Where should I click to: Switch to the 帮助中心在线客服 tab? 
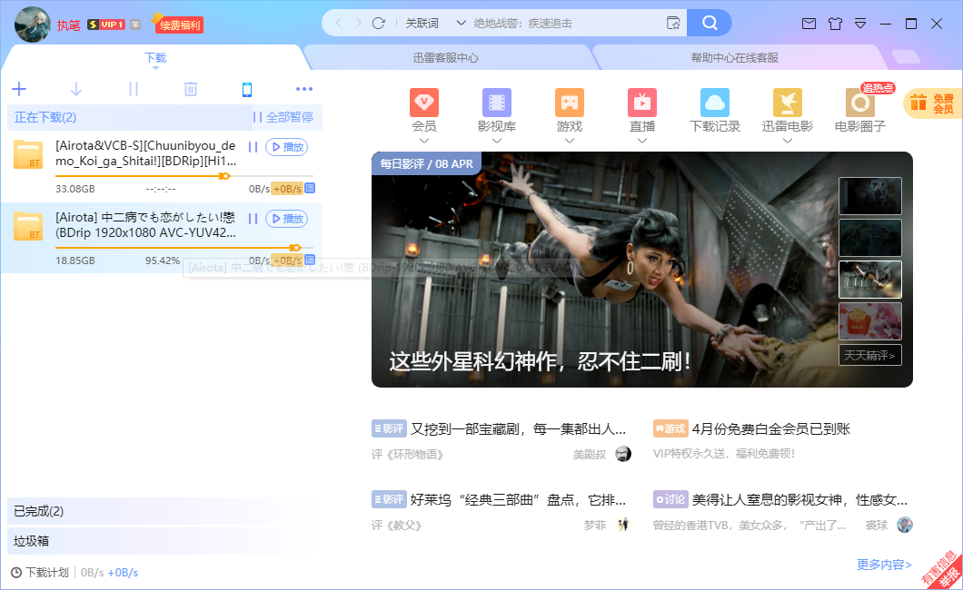[x=731, y=55]
